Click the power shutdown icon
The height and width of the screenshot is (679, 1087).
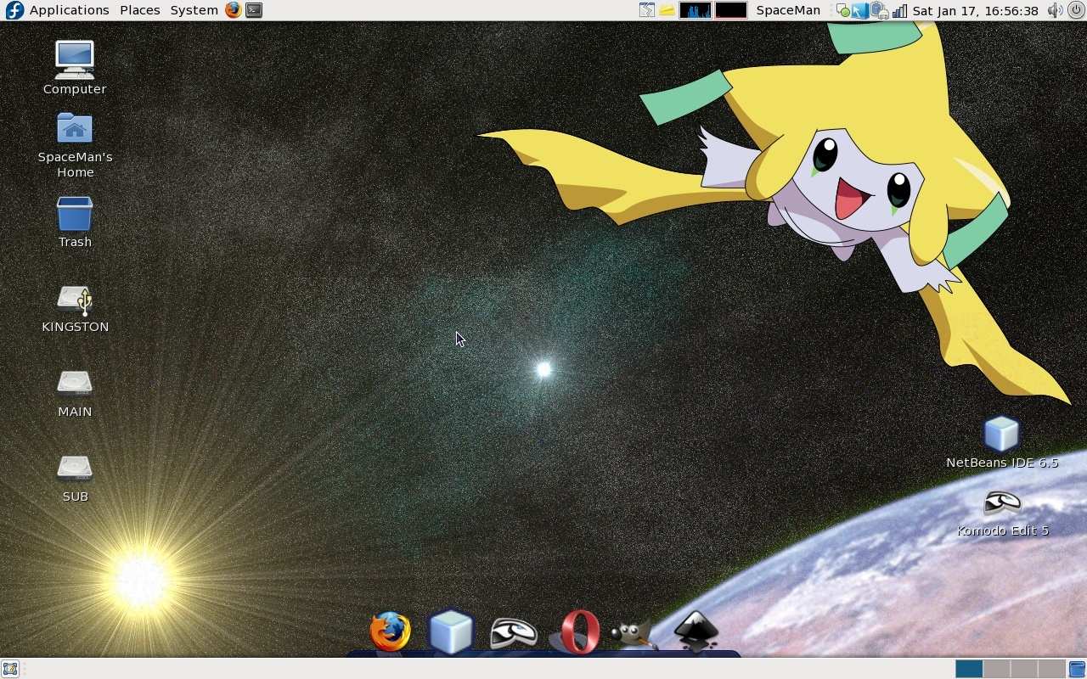point(1076,10)
